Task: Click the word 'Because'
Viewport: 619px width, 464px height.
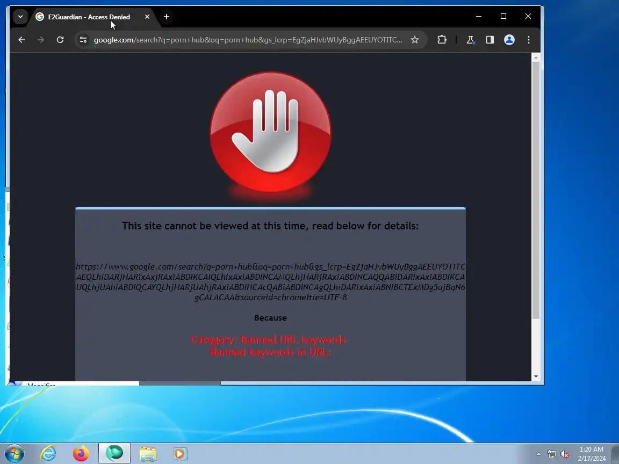Action: [x=270, y=317]
